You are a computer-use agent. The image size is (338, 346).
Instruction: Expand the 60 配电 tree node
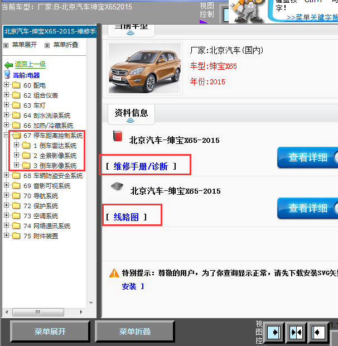click(6, 84)
